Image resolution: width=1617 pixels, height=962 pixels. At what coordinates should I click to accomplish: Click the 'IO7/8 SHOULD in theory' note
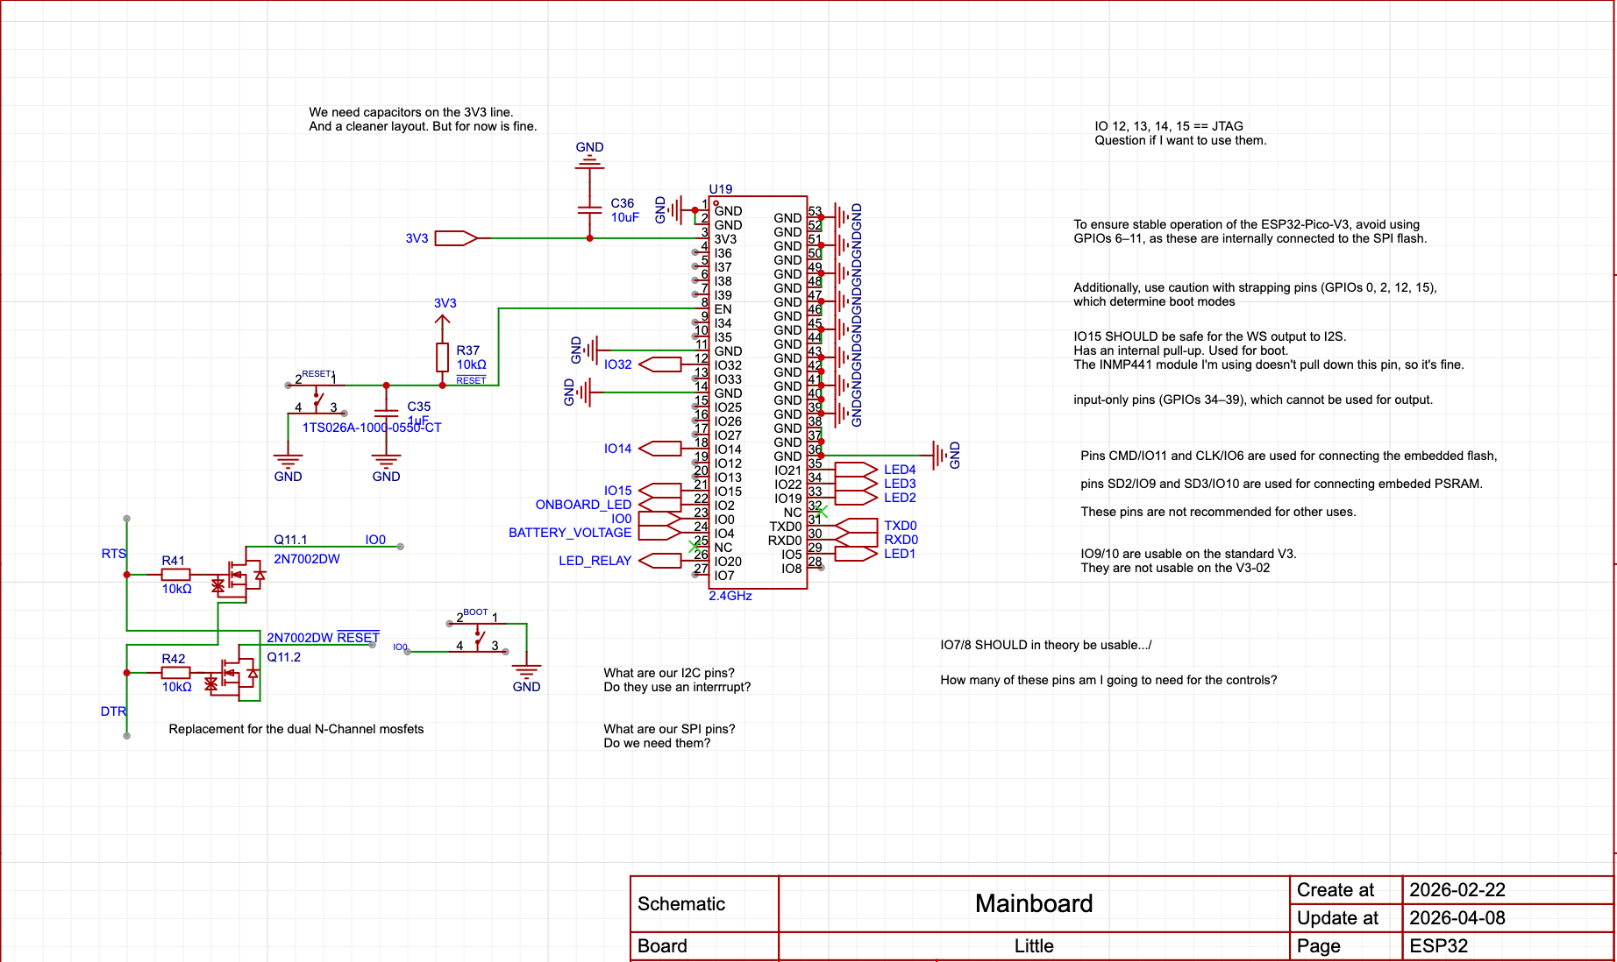pyautogui.click(x=1046, y=645)
